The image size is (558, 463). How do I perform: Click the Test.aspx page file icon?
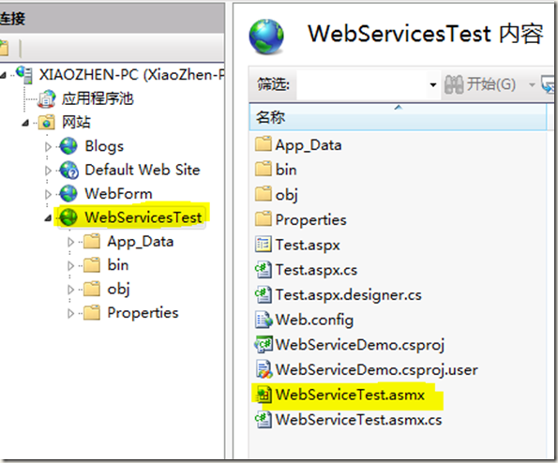[264, 245]
